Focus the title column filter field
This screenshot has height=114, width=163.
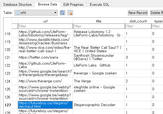[x=99, y=26]
